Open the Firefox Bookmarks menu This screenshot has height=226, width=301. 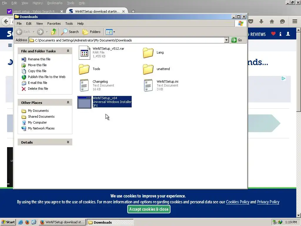pos(55,3)
